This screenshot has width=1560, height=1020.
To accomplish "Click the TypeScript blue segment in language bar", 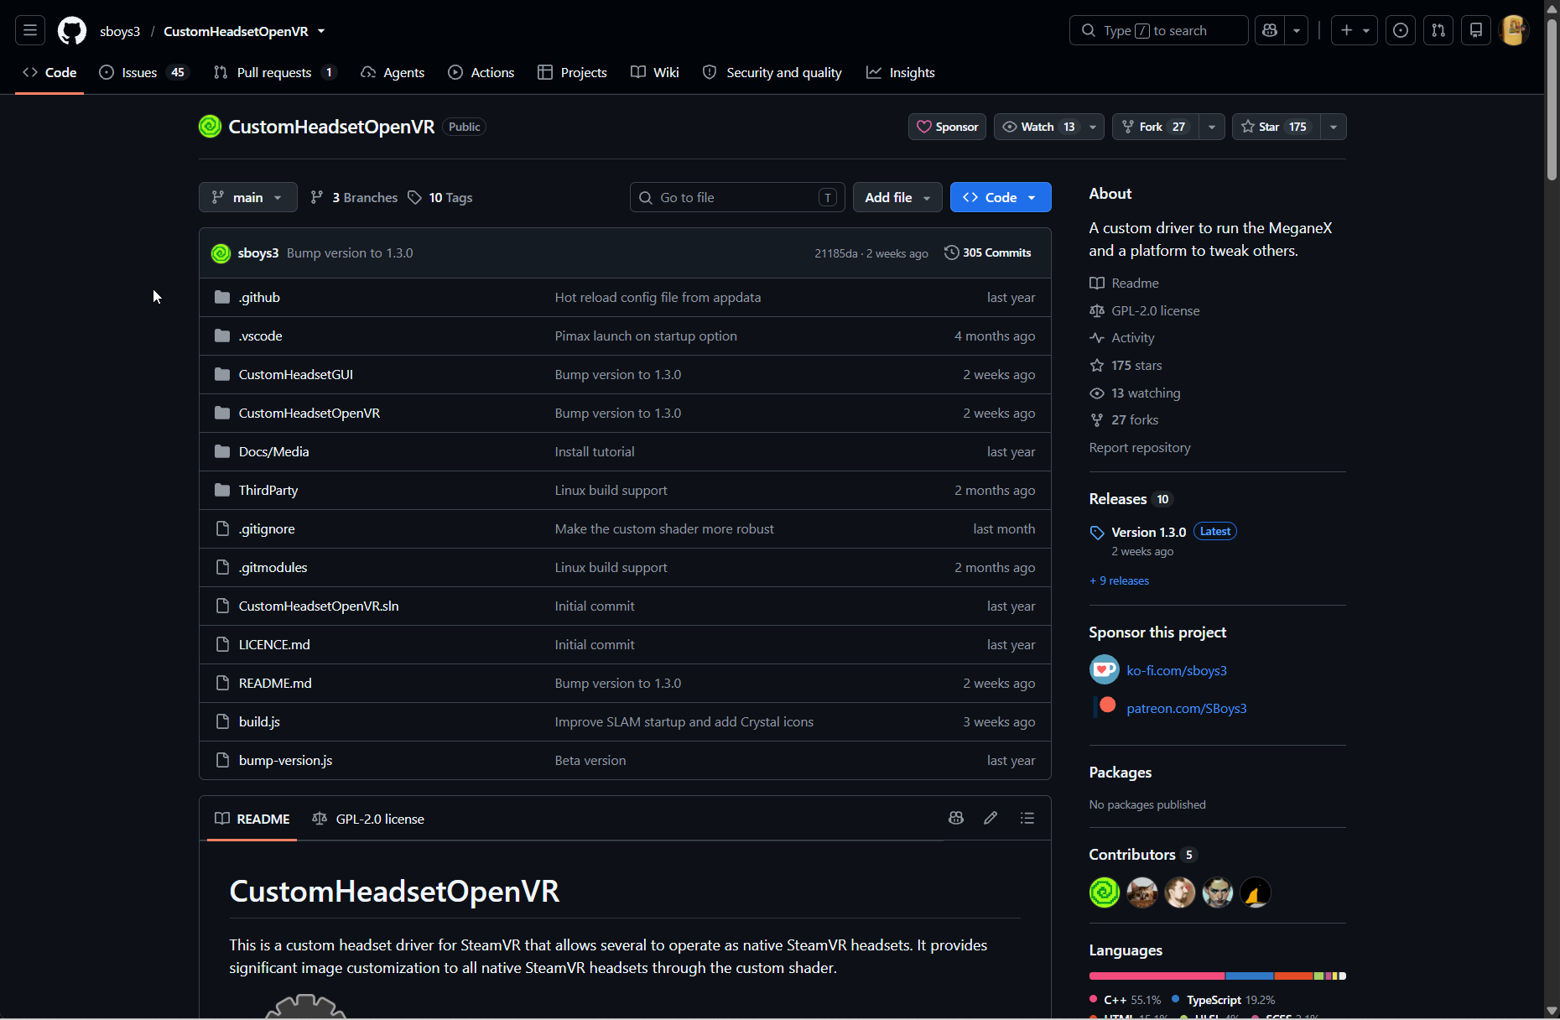I will click(1250, 976).
